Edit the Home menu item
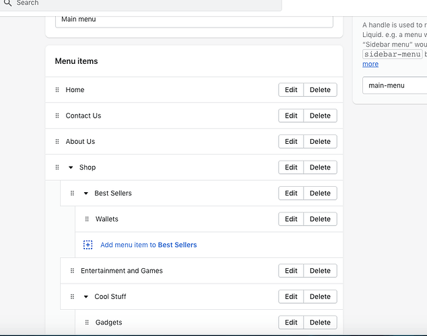The width and height of the screenshot is (427, 336). [x=291, y=90]
